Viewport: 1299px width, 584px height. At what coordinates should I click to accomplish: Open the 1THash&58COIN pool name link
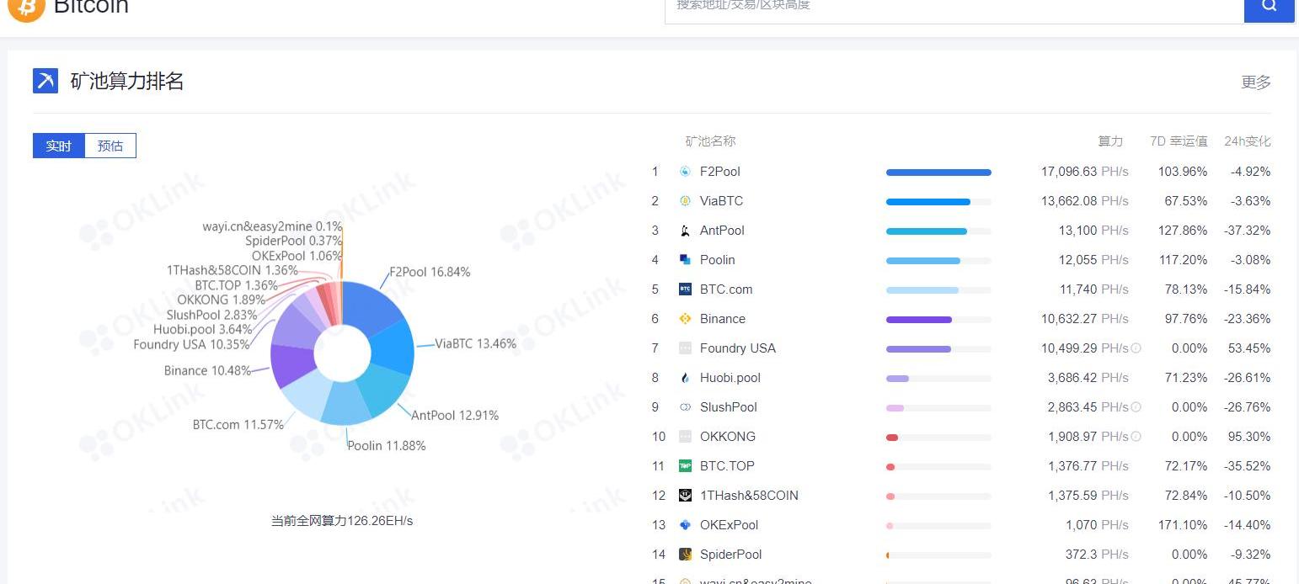tap(749, 496)
